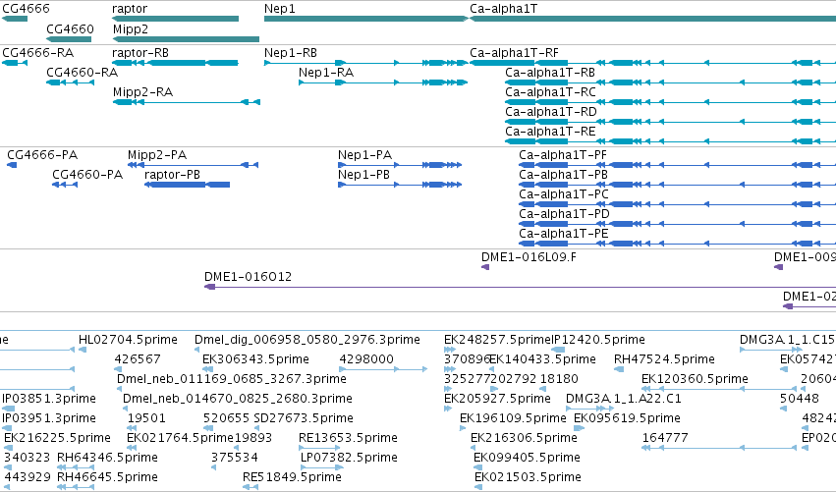Viewport: 836px width, 492px height.
Task: Click the CG4666-PA protein label
Action: (x=42, y=155)
